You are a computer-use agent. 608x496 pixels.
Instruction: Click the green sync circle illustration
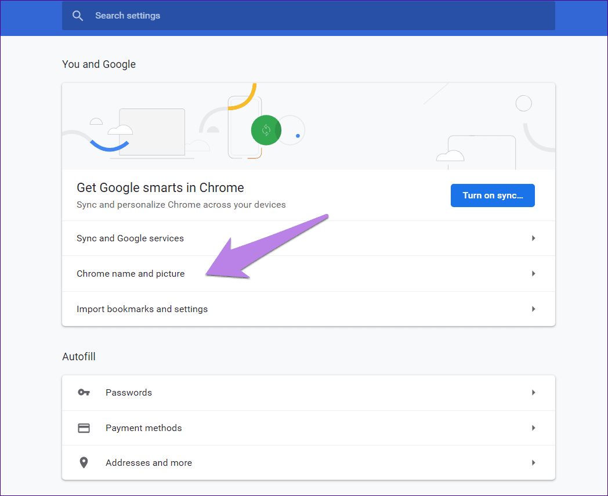coord(266,131)
